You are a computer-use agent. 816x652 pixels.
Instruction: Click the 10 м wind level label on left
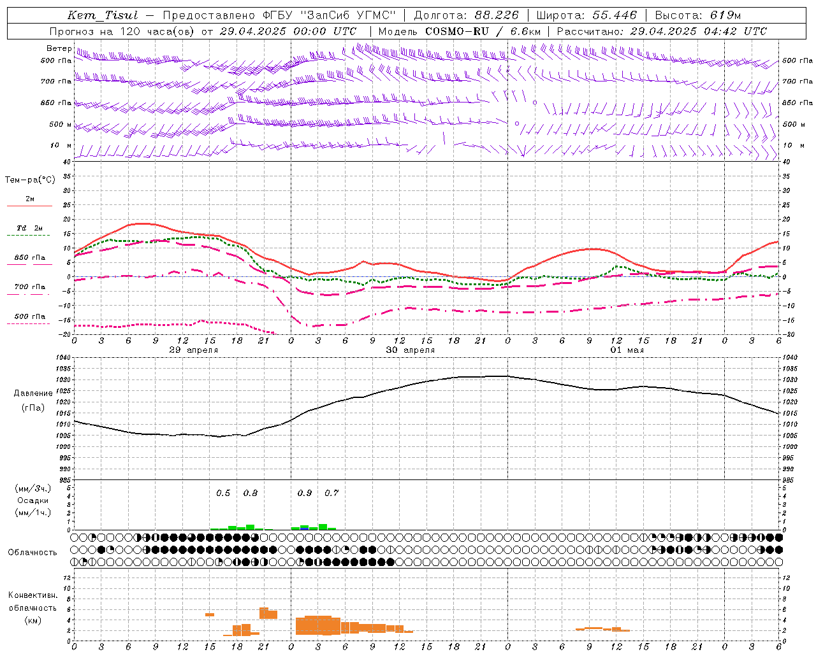62,145
